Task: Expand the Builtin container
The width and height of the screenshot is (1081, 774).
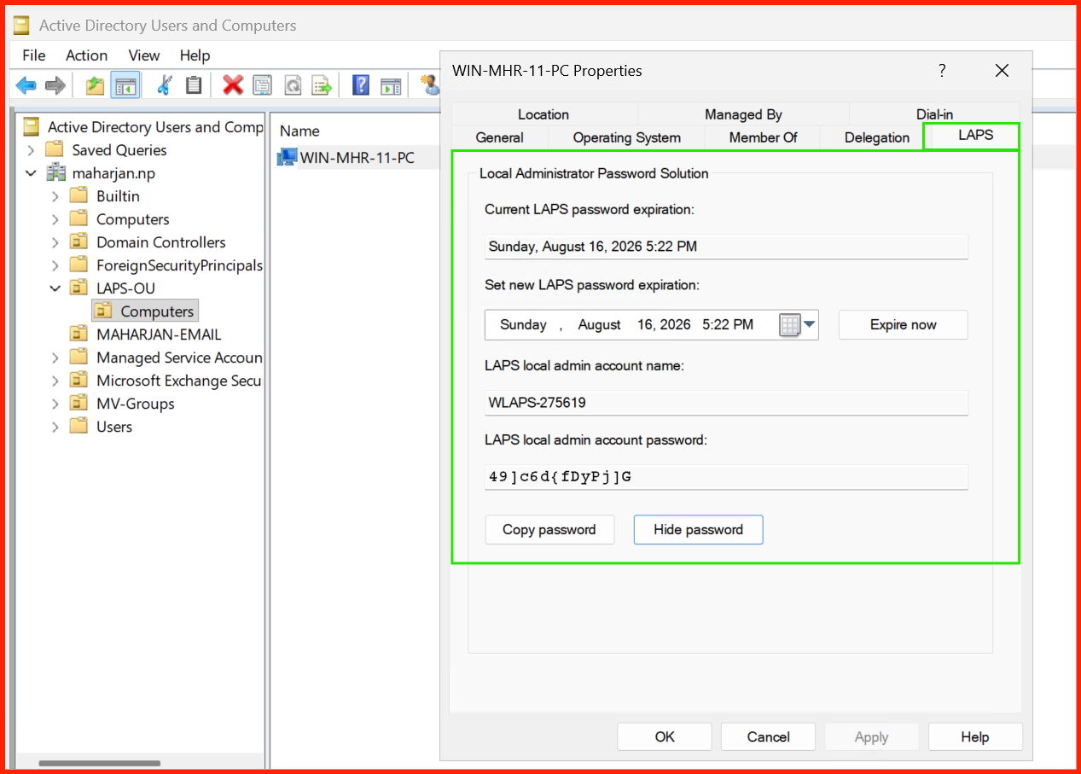Action: pyautogui.click(x=55, y=196)
